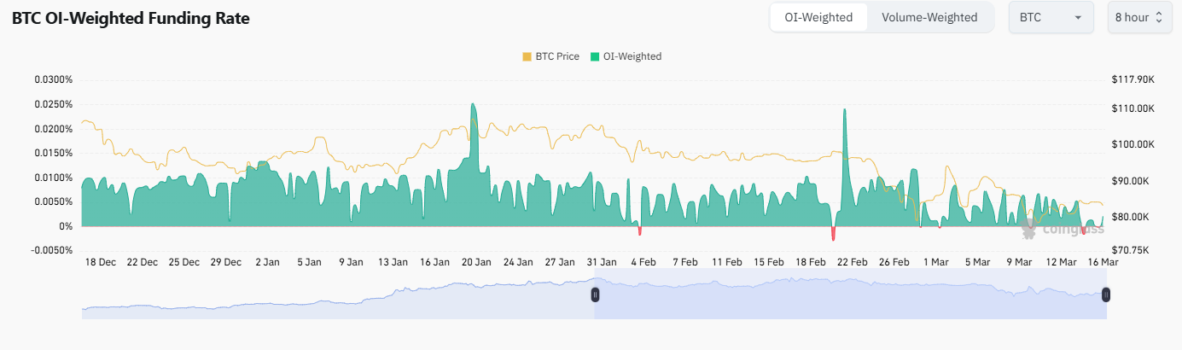Click the 31 Jan date label on the axis
1182x350 pixels.
pyautogui.click(x=602, y=262)
